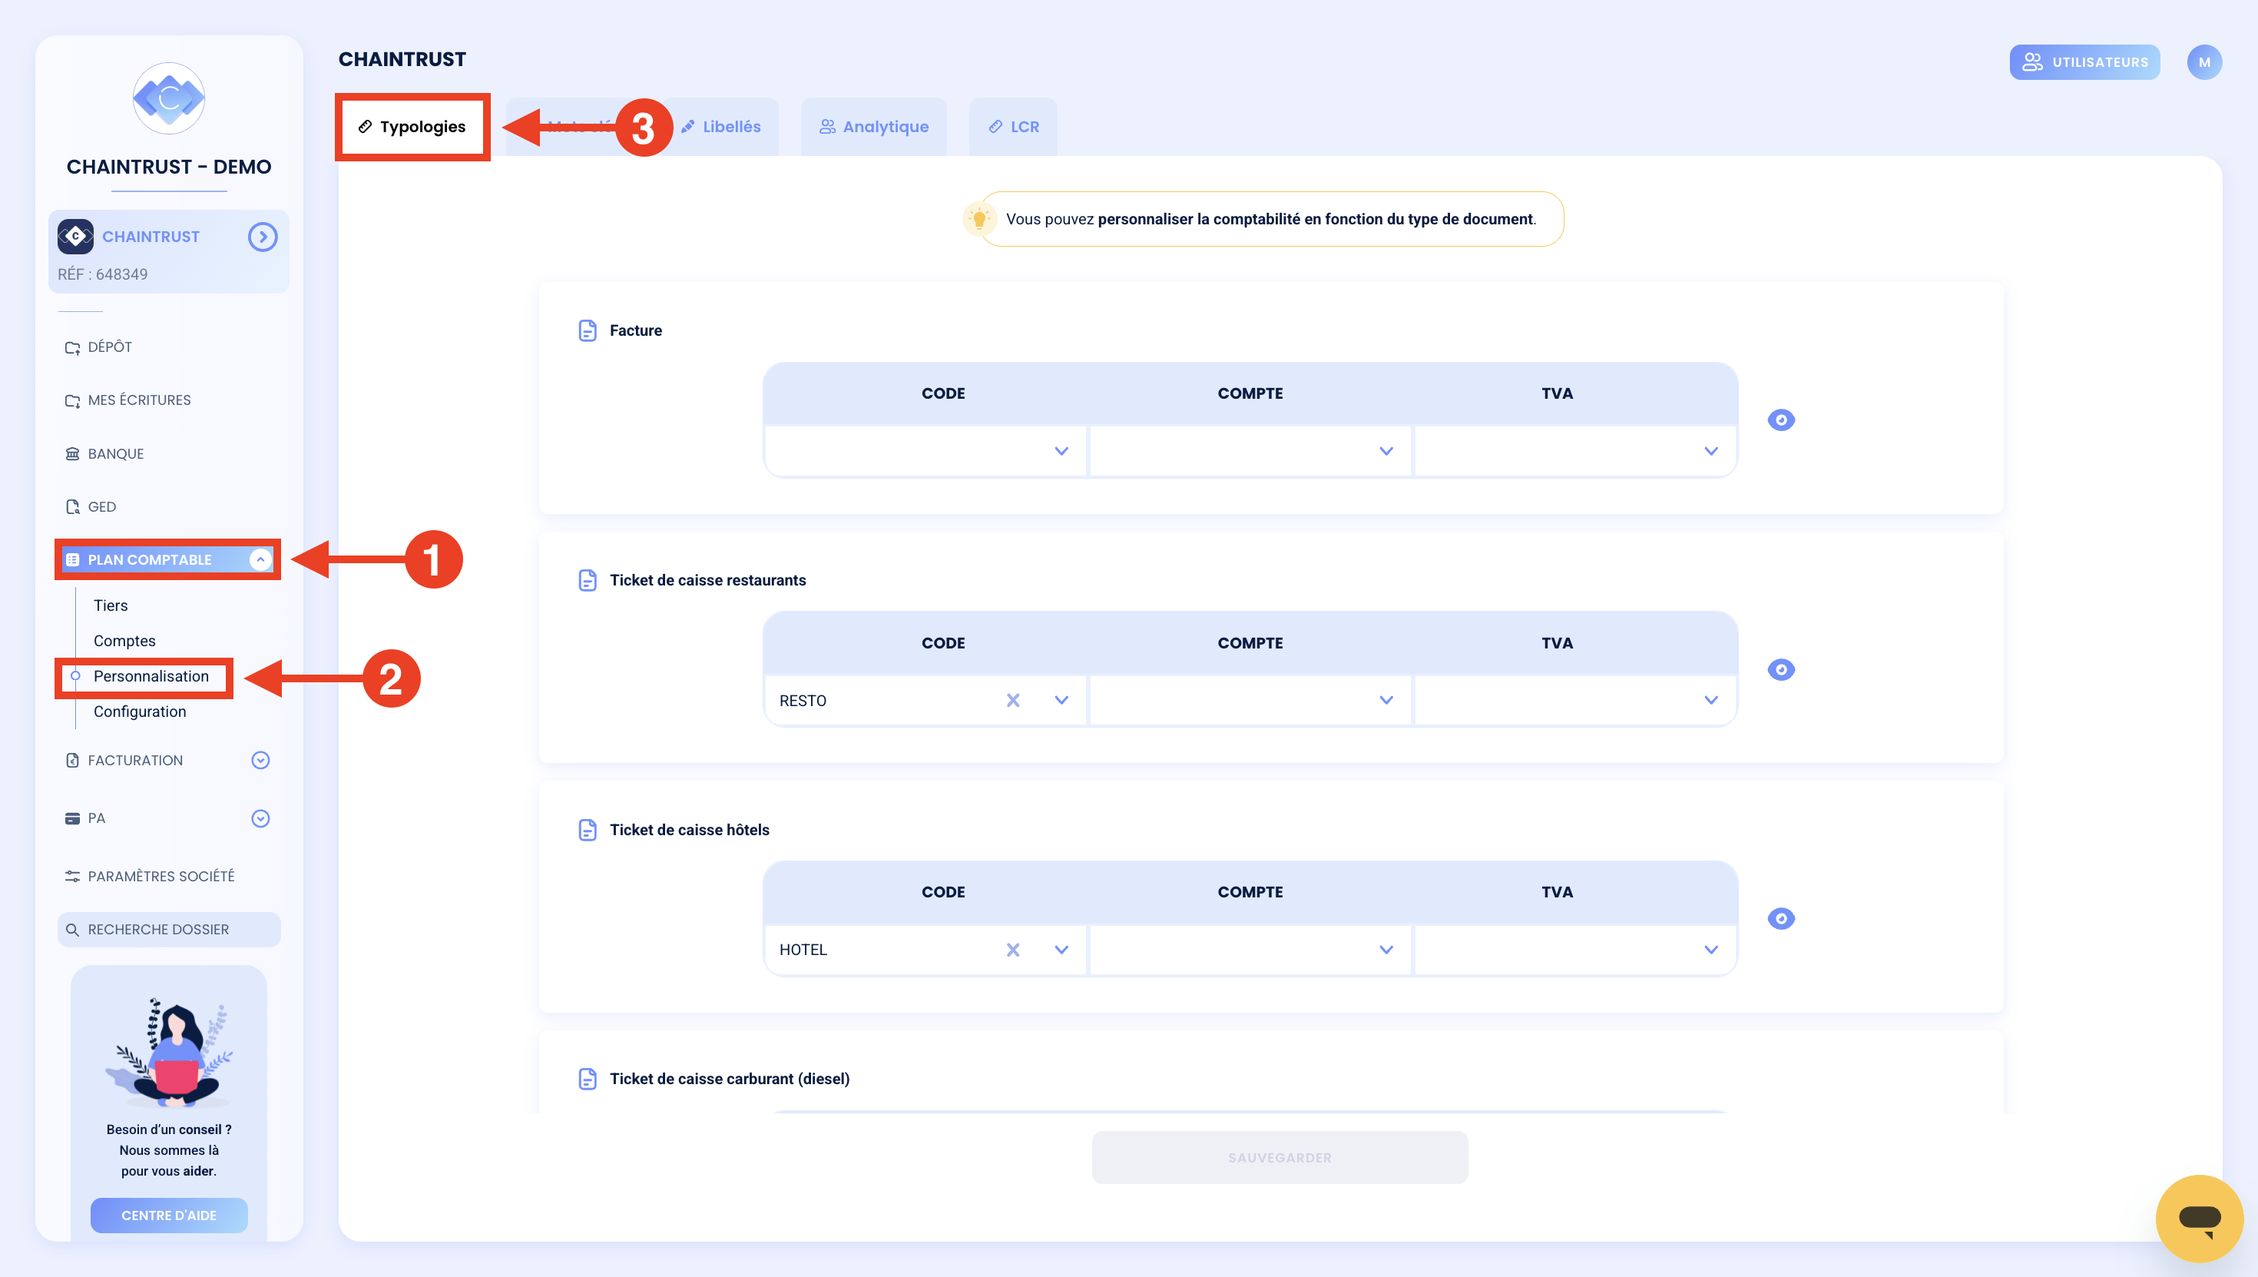Switch to the Analytique tab
The width and height of the screenshot is (2258, 1277).
click(874, 128)
